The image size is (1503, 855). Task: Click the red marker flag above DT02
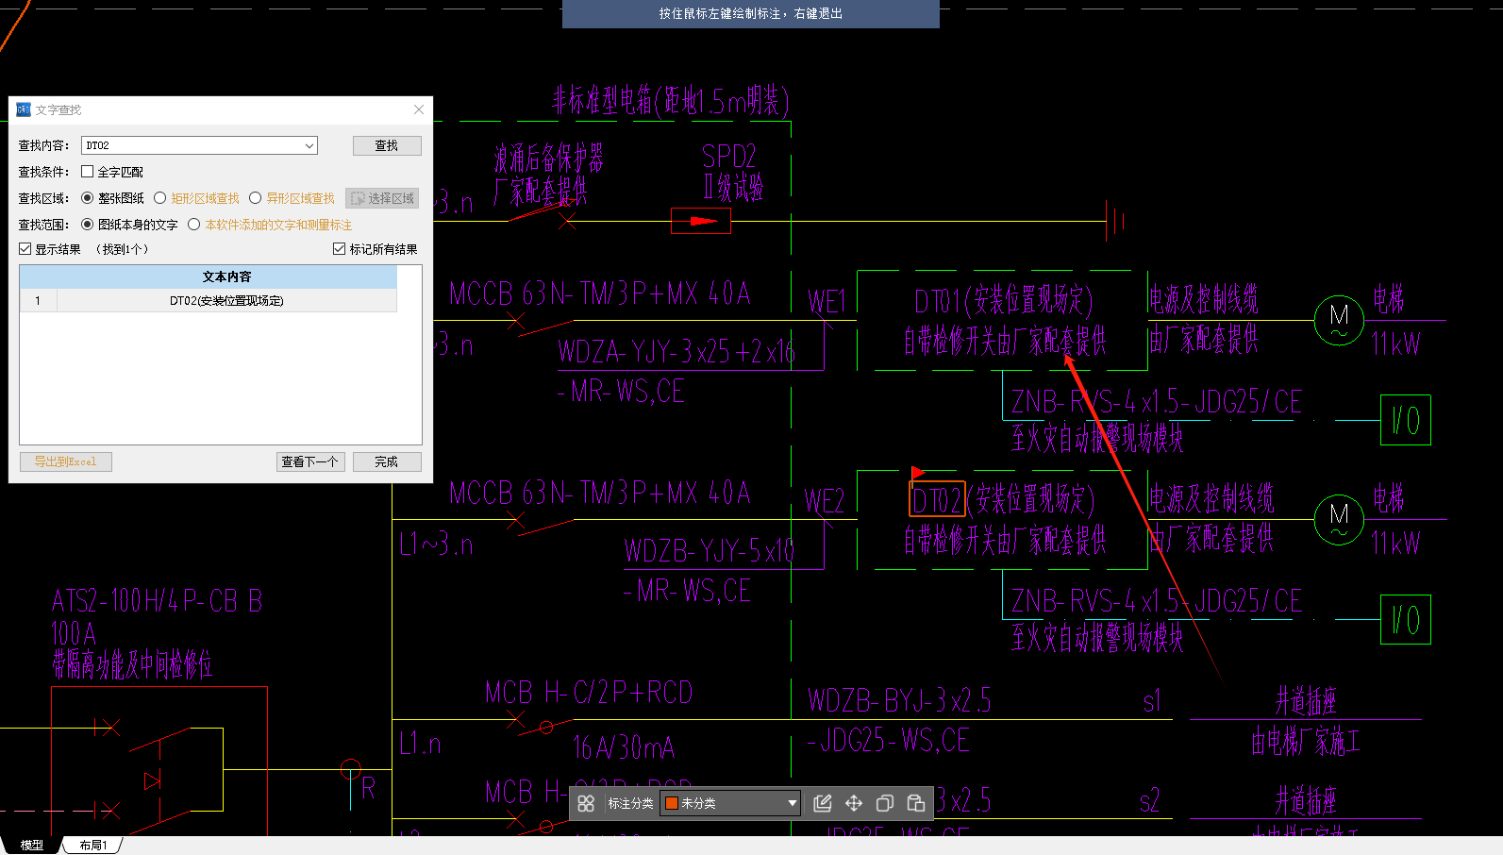(917, 473)
